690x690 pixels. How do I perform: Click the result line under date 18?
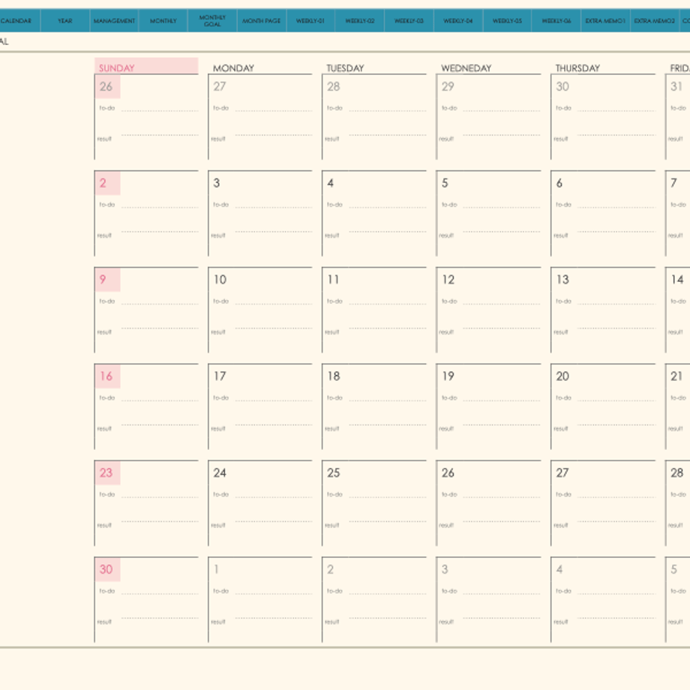[387, 424]
